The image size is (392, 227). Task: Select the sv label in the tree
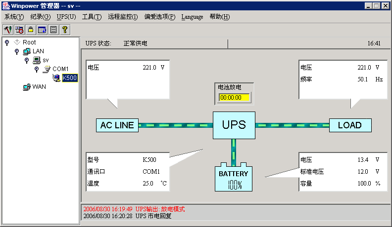(46, 60)
